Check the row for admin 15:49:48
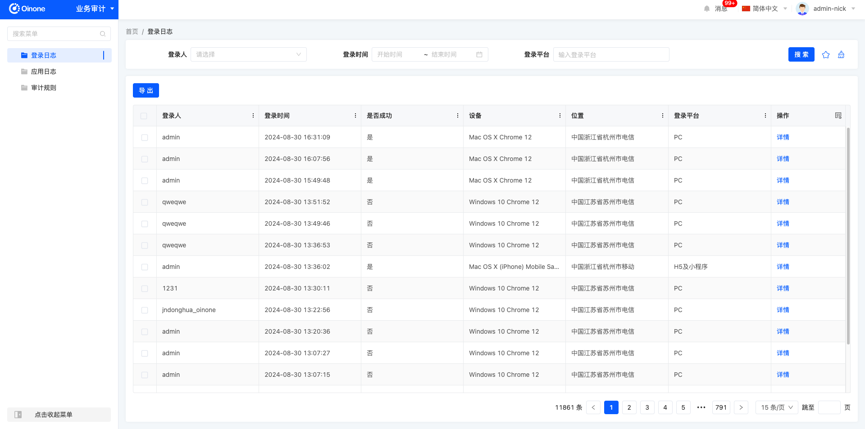 (145, 181)
